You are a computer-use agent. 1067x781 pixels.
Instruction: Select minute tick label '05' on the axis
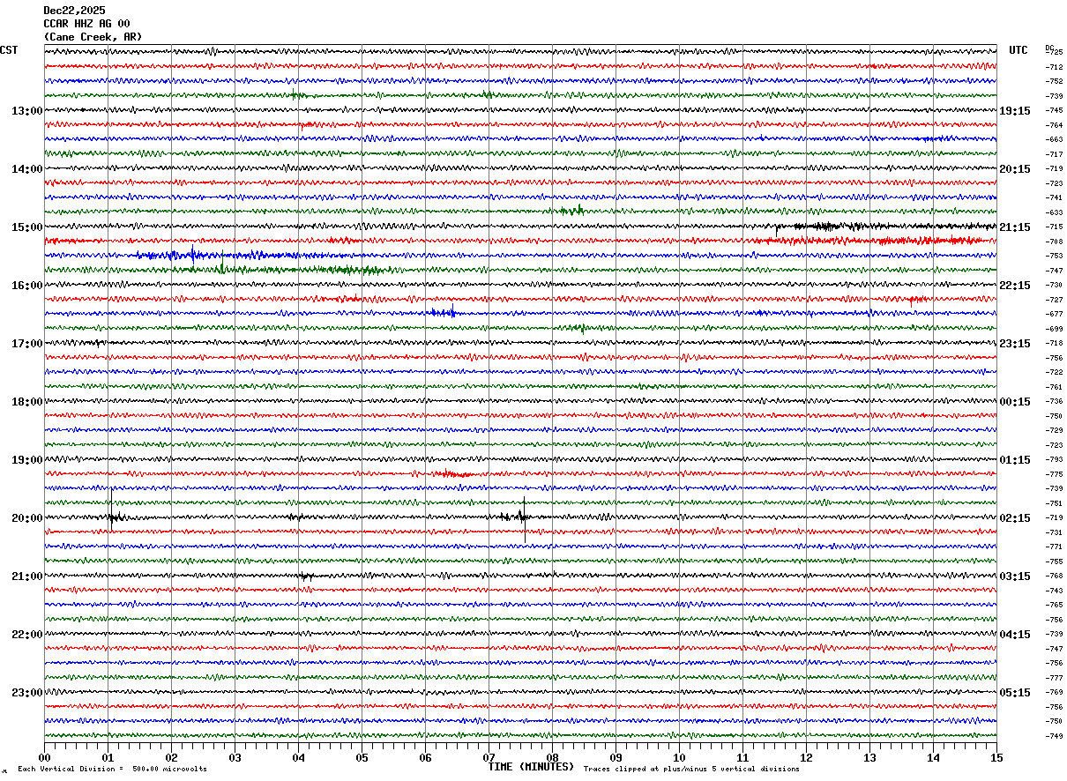pos(362,757)
